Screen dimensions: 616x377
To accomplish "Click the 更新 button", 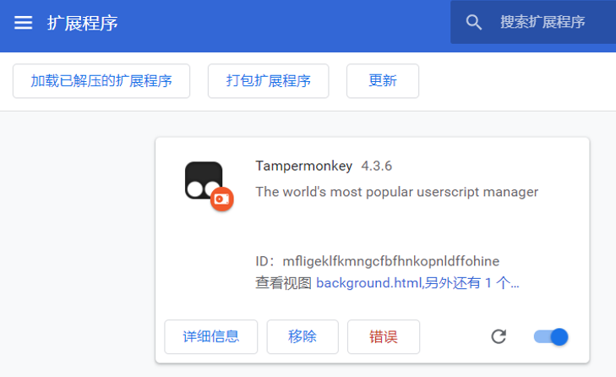I will pos(383,81).
